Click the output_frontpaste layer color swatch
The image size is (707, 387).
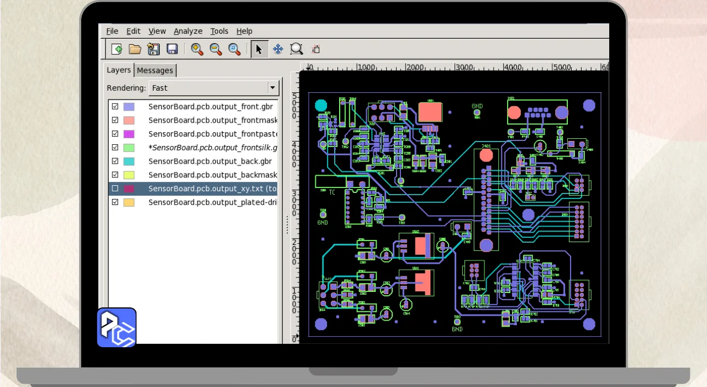tap(129, 134)
